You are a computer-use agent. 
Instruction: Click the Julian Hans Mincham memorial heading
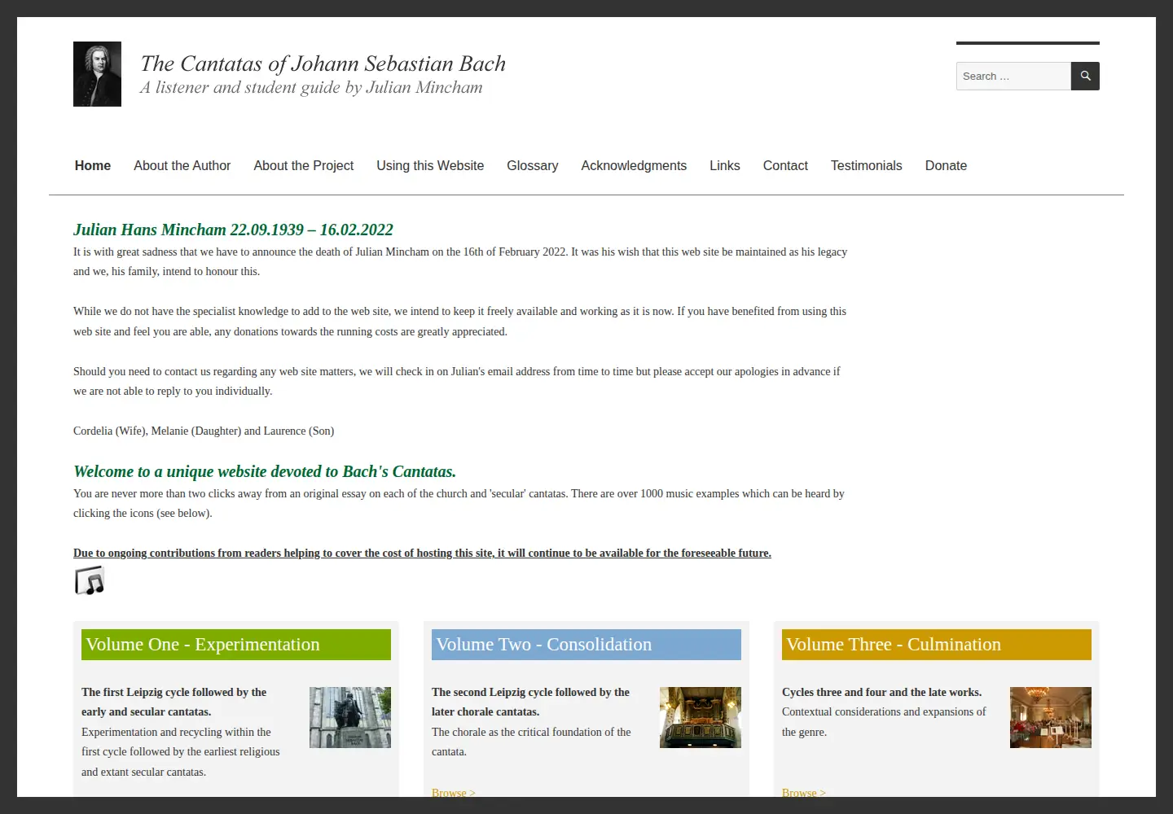[233, 230]
